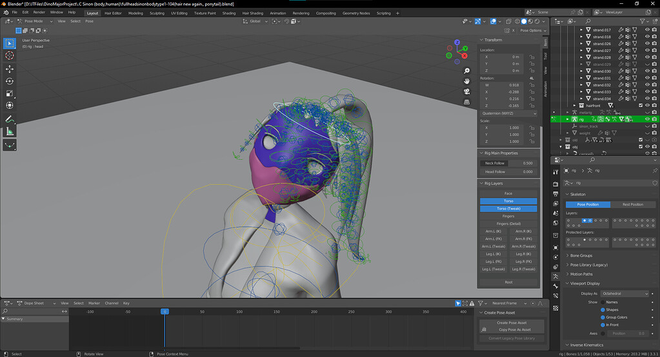Click the viewport zoom magnifier icon
This screenshot has height=357, width=660.
pyautogui.click(x=466, y=71)
